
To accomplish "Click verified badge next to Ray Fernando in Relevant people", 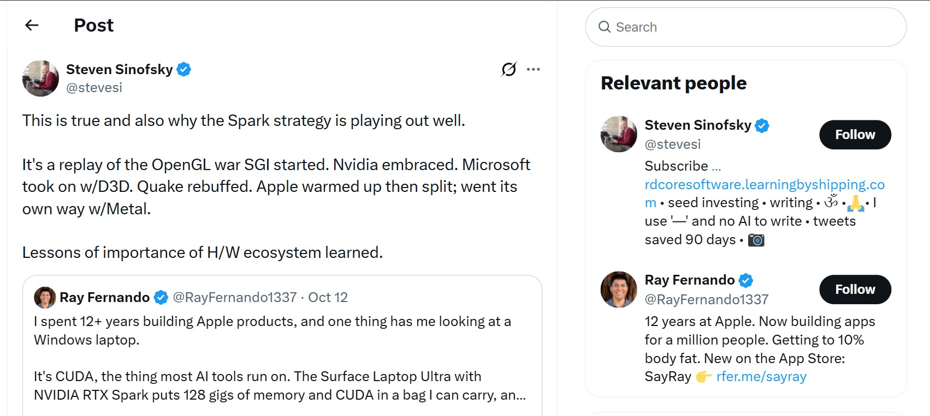I will click(746, 280).
